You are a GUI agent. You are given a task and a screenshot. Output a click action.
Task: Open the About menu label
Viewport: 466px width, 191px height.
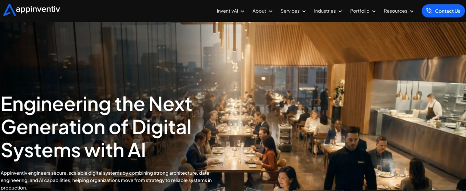259,11
